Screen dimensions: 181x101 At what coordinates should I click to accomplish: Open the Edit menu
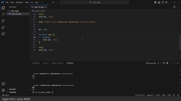tap(12, 2)
